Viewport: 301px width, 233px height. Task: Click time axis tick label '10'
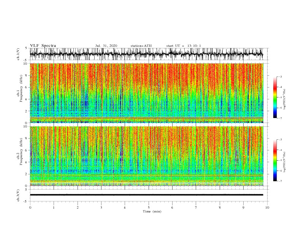267,207
